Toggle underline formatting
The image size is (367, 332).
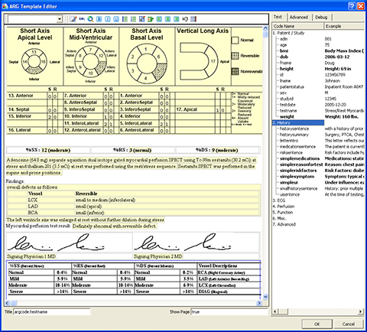[116, 19]
